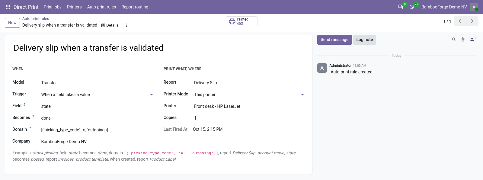Click the 11:03 AM message timestamp
The width and height of the screenshot is (483, 180).
[x=360, y=66]
